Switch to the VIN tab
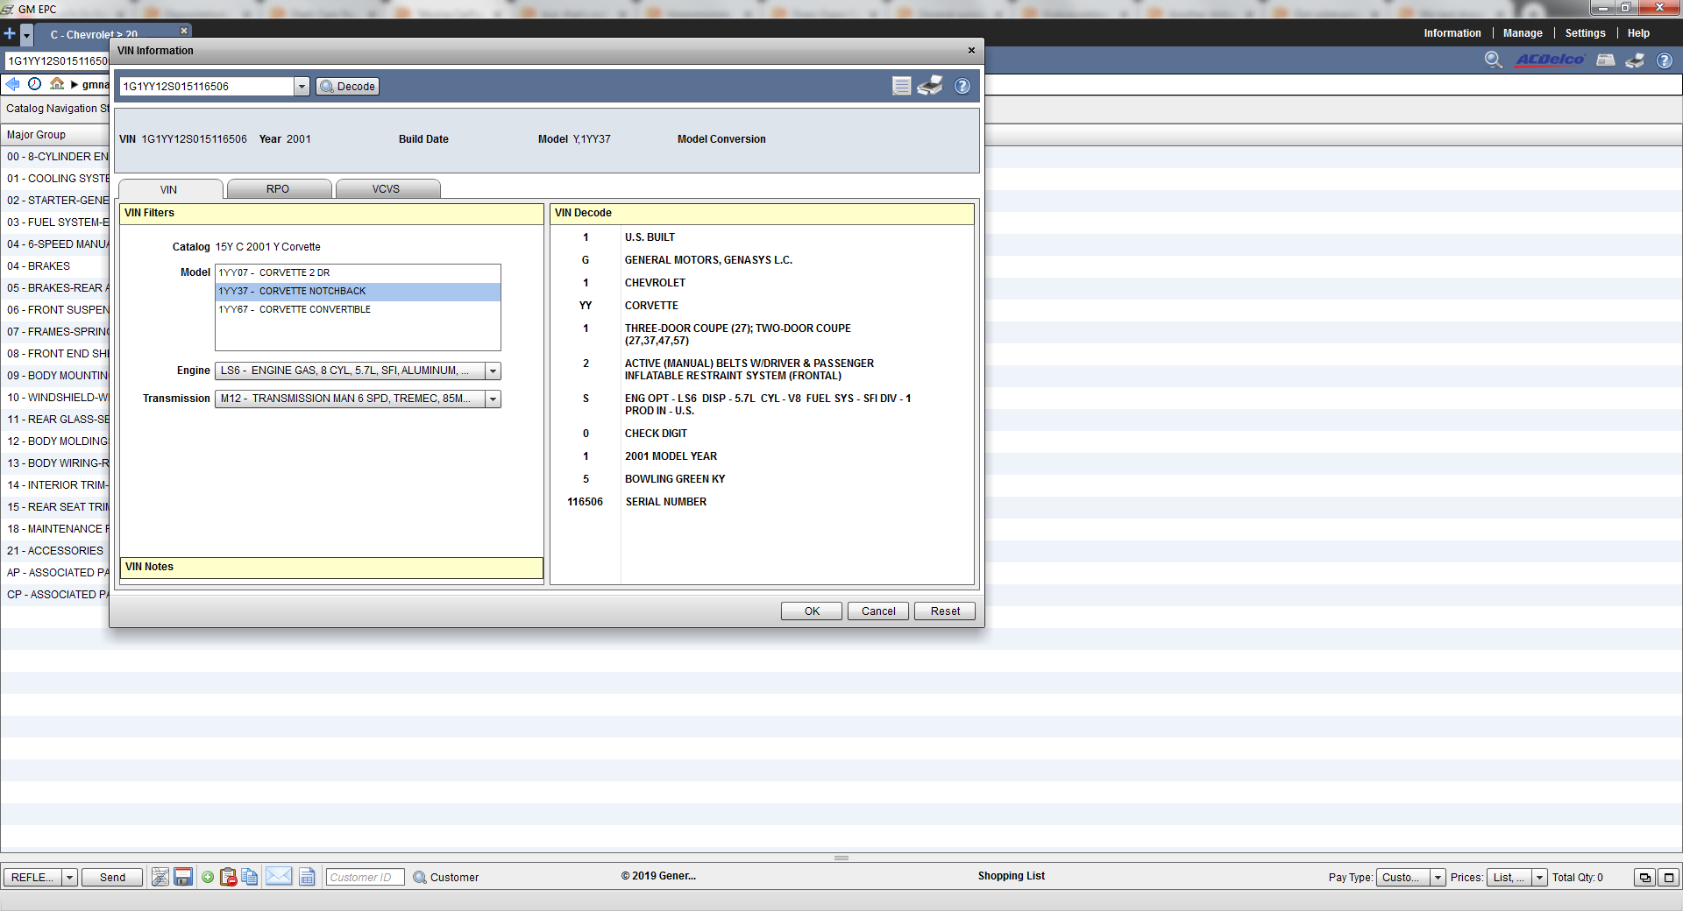 tap(170, 189)
